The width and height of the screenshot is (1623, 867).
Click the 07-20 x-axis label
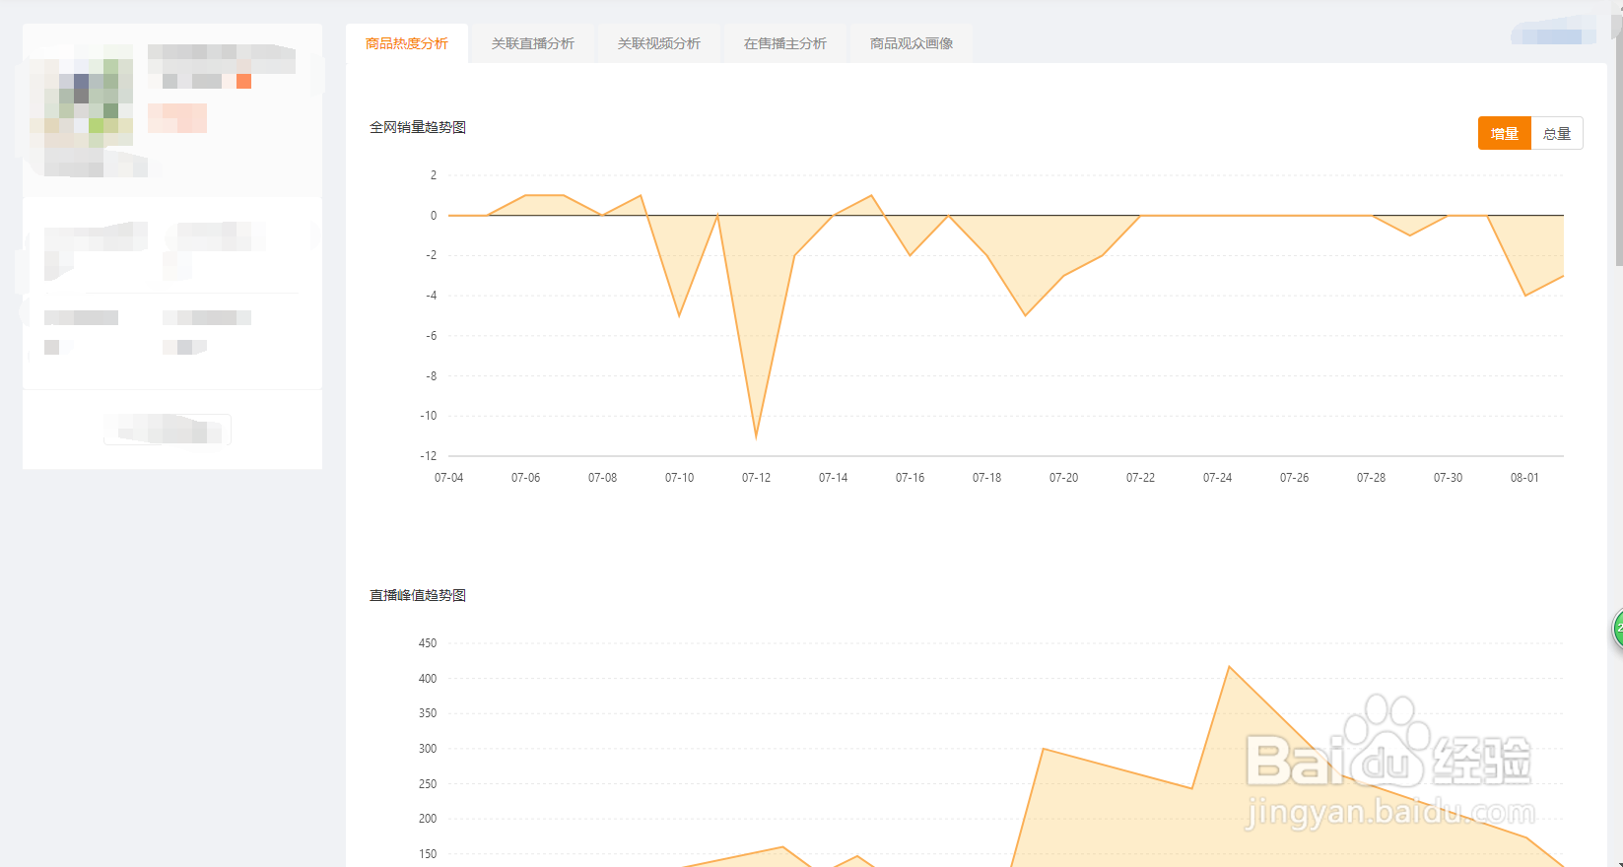1063,478
